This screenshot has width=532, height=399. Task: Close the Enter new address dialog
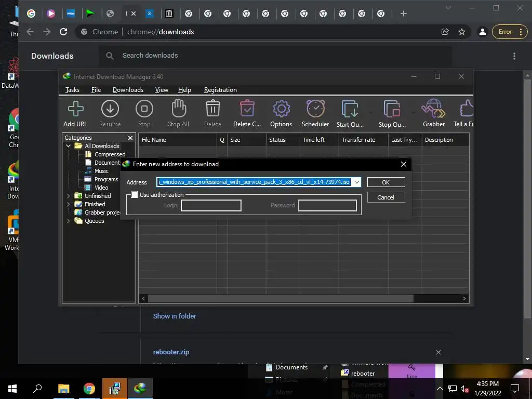[x=403, y=164]
